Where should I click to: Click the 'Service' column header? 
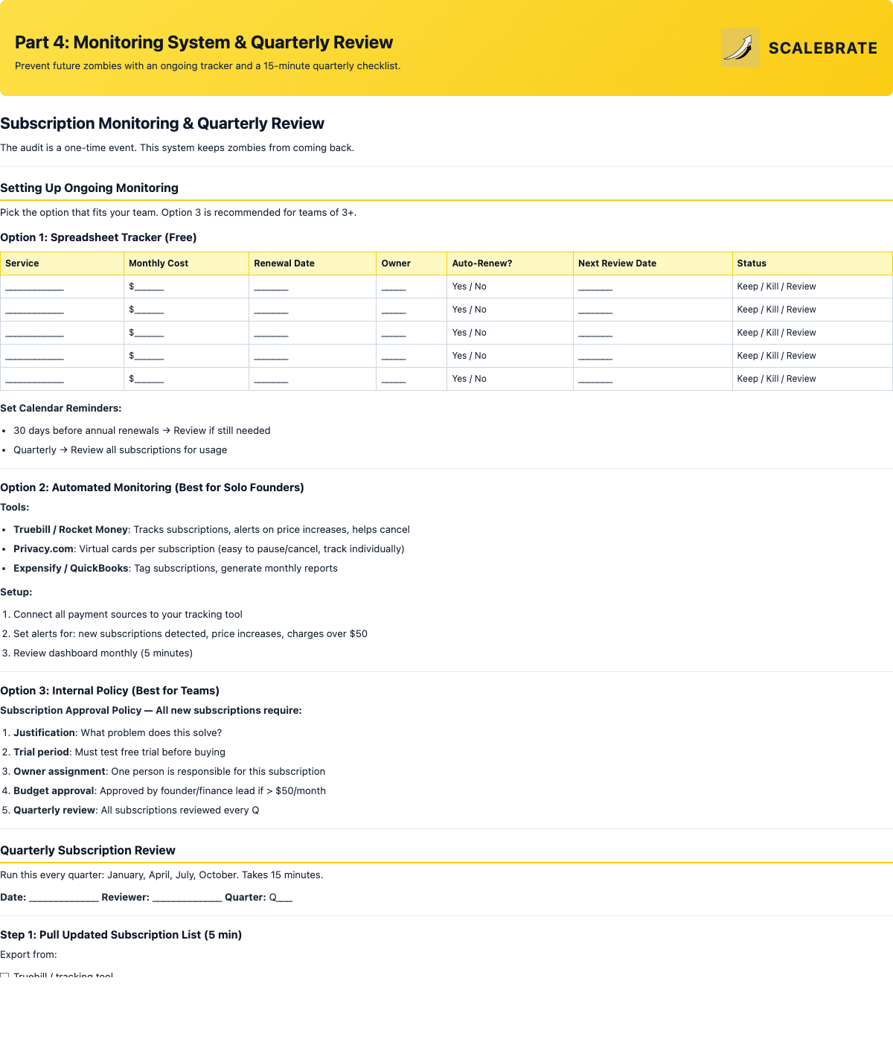63,263
